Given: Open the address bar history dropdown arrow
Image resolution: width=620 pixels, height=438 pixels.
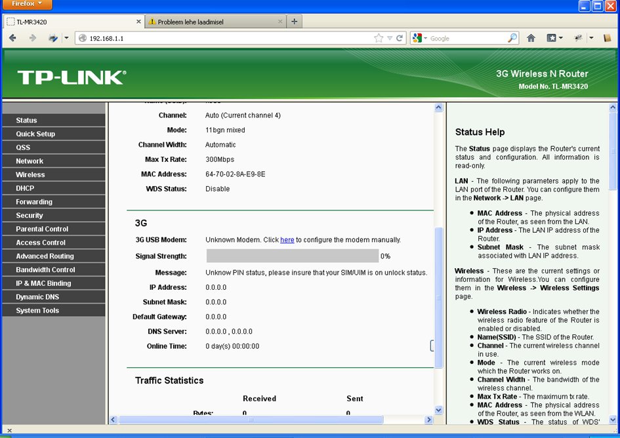Looking at the screenshot, I should [x=390, y=38].
